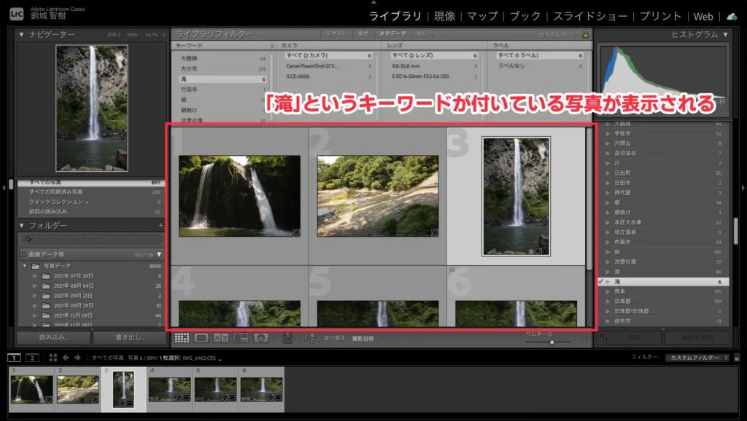Open the マップ module

click(482, 16)
